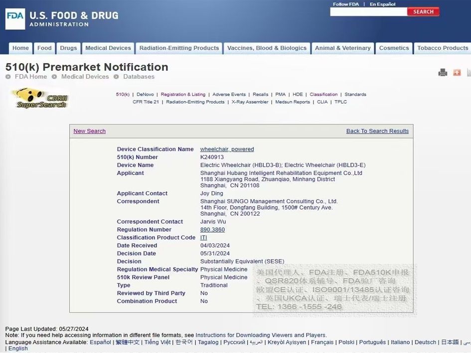Open the HDE link

(x=298, y=94)
